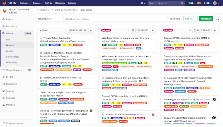Delete the backend list trash icon

128,30
